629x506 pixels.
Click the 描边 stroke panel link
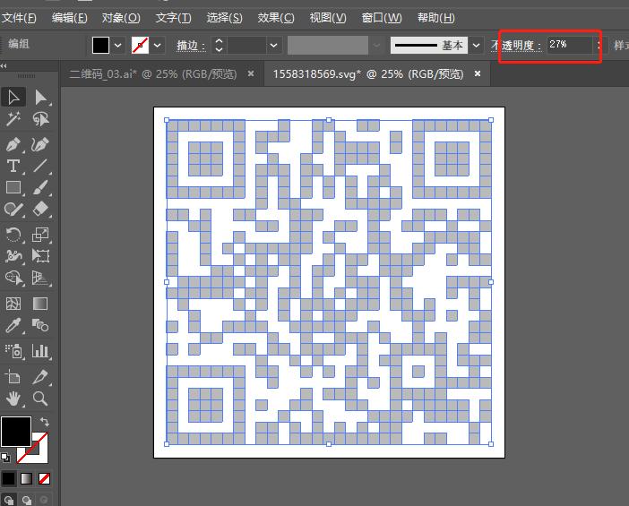[191, 46]
